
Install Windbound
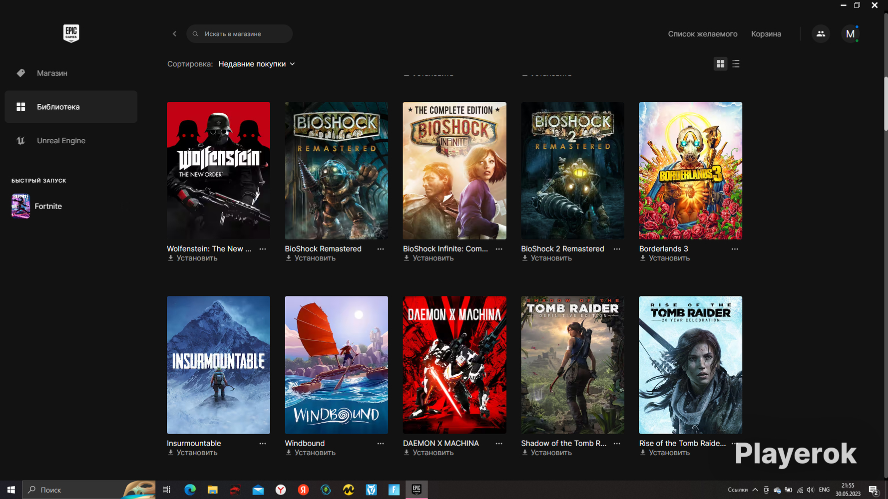[311, 453]
